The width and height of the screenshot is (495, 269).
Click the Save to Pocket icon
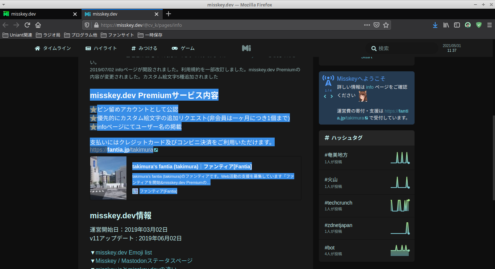[x=377, y=25]
